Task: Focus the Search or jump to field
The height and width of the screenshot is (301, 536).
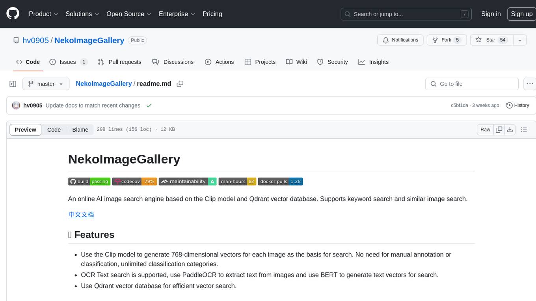Action: click(406, 14)
